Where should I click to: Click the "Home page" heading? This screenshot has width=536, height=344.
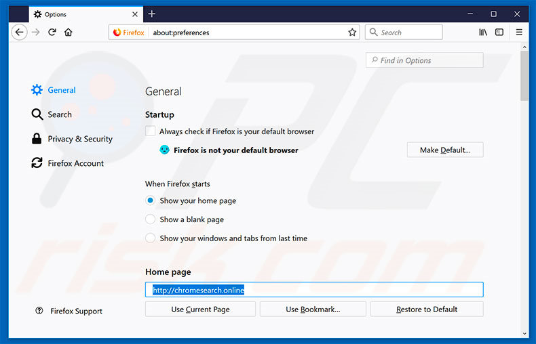tap(168, 272)
